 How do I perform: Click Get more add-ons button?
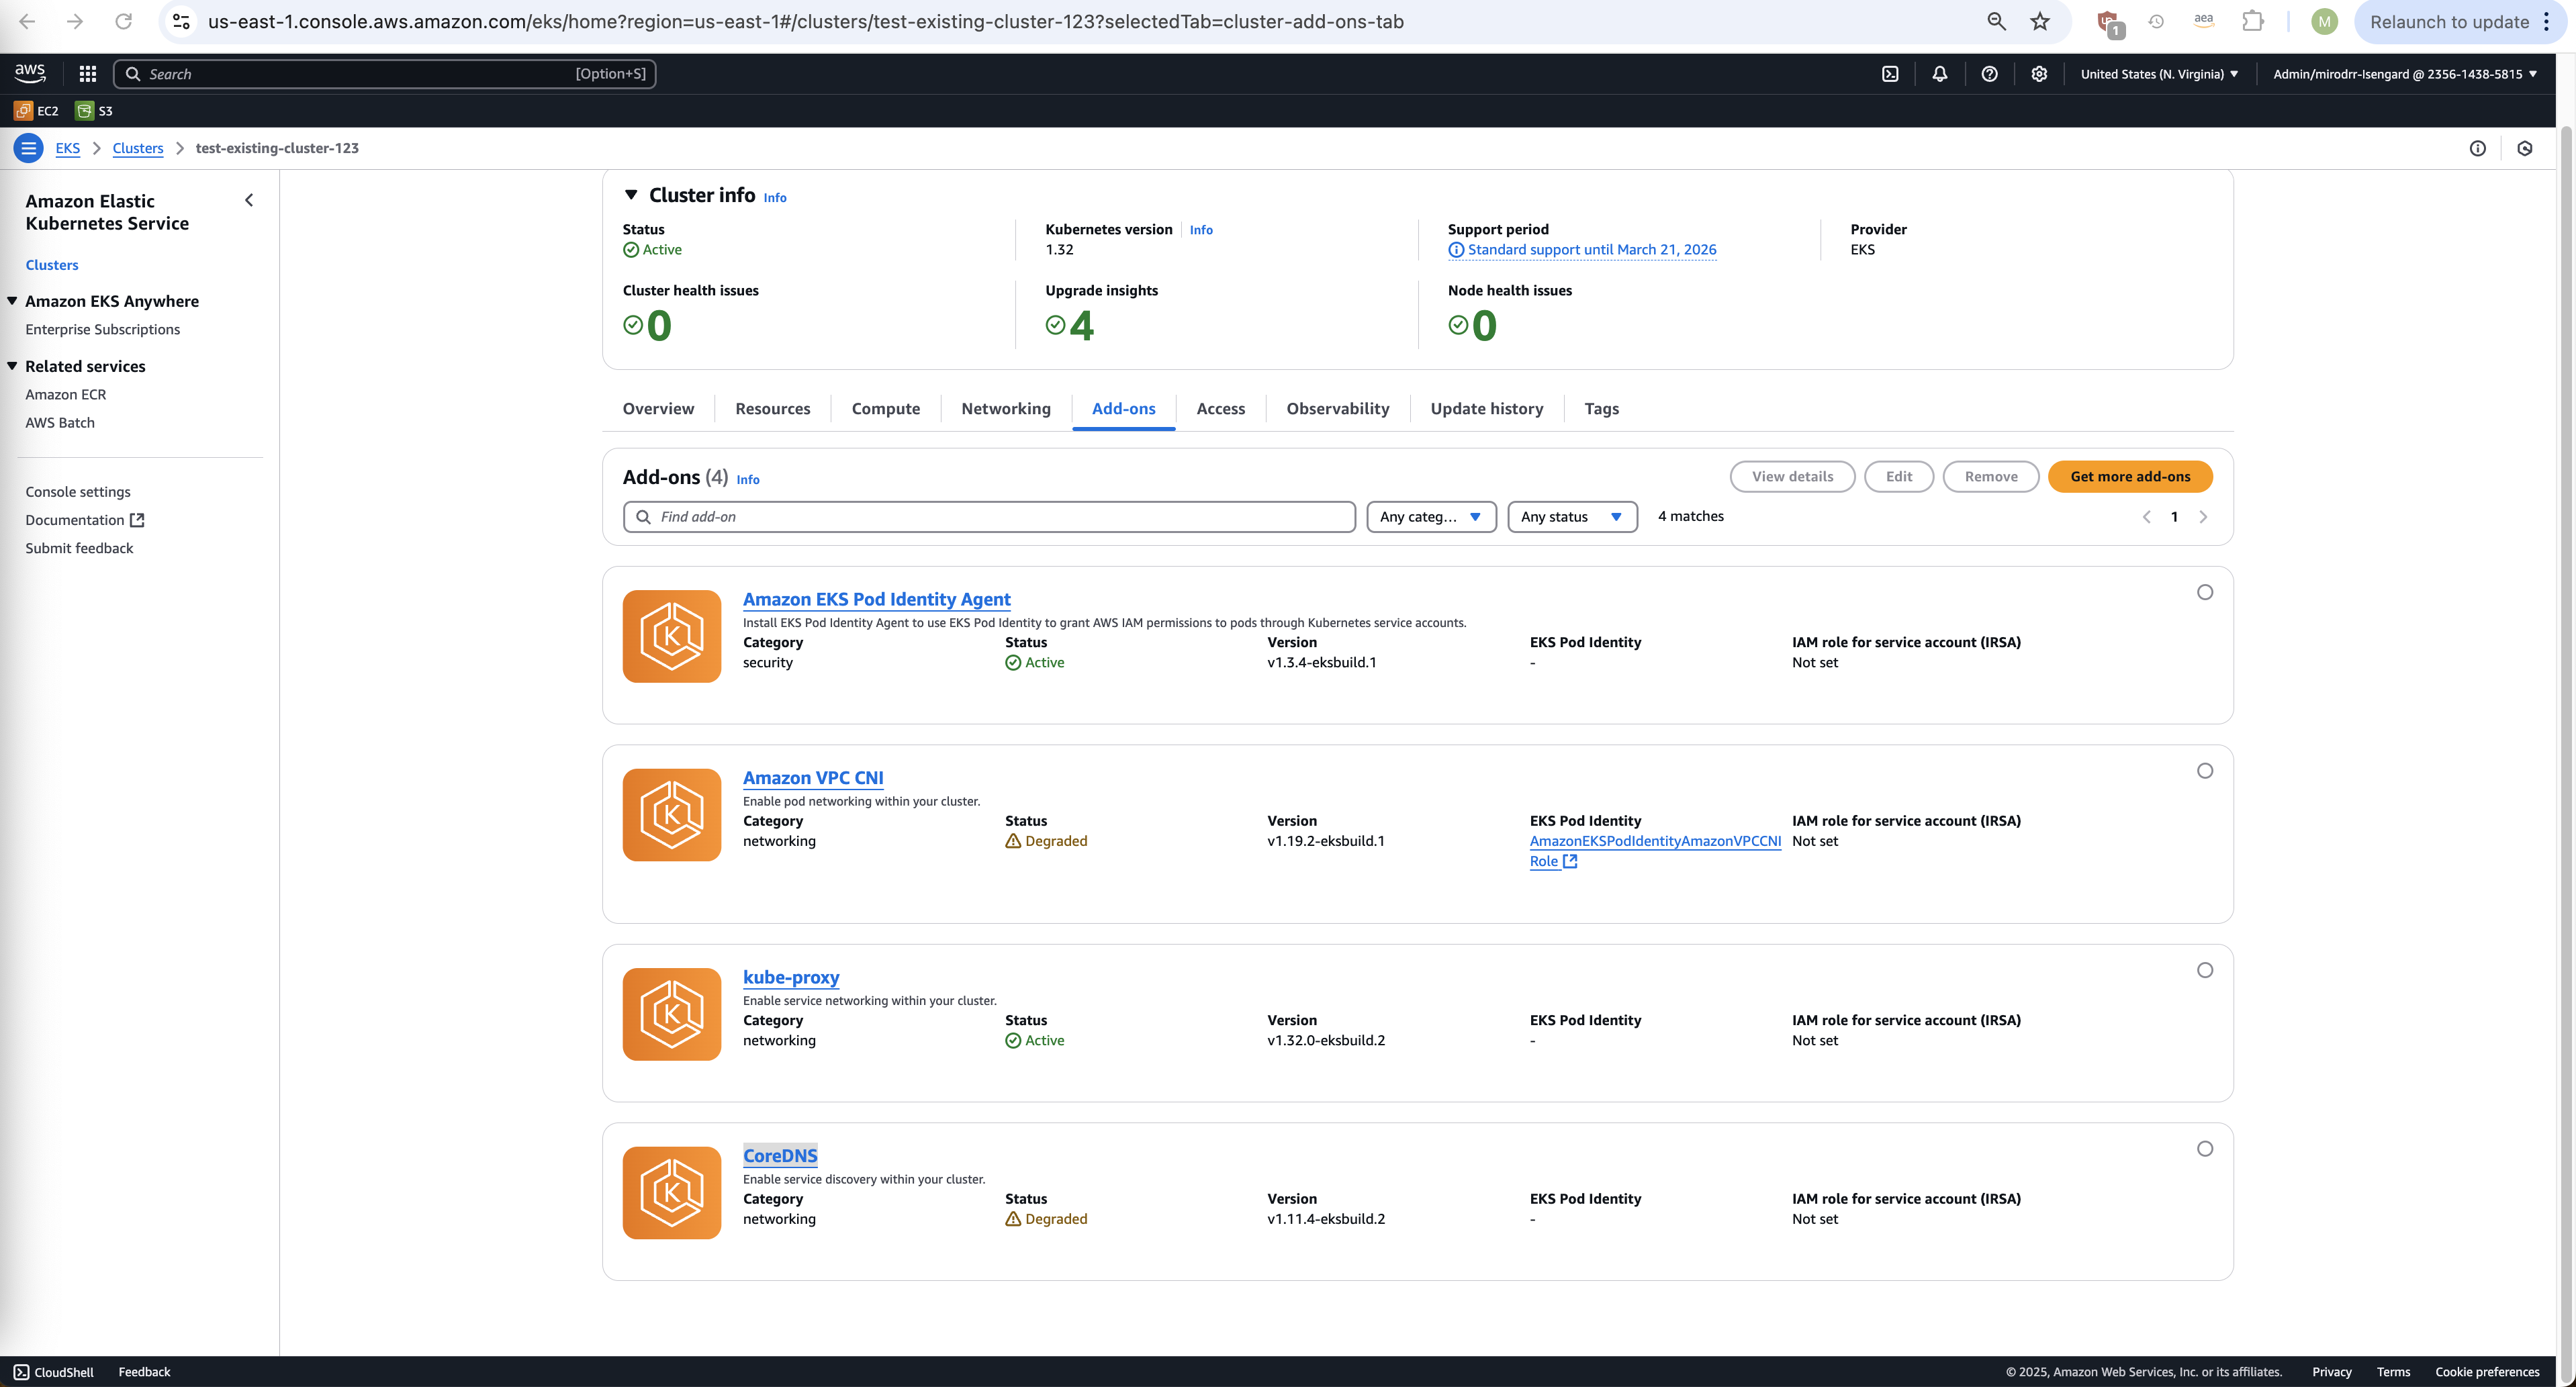pos(2129,477)
